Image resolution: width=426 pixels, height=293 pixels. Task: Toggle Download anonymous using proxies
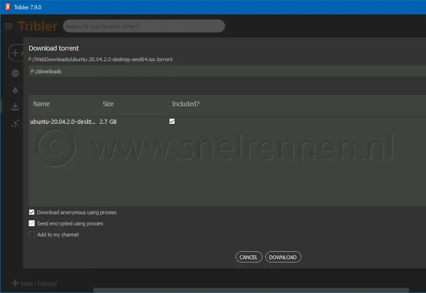point(32,212)
